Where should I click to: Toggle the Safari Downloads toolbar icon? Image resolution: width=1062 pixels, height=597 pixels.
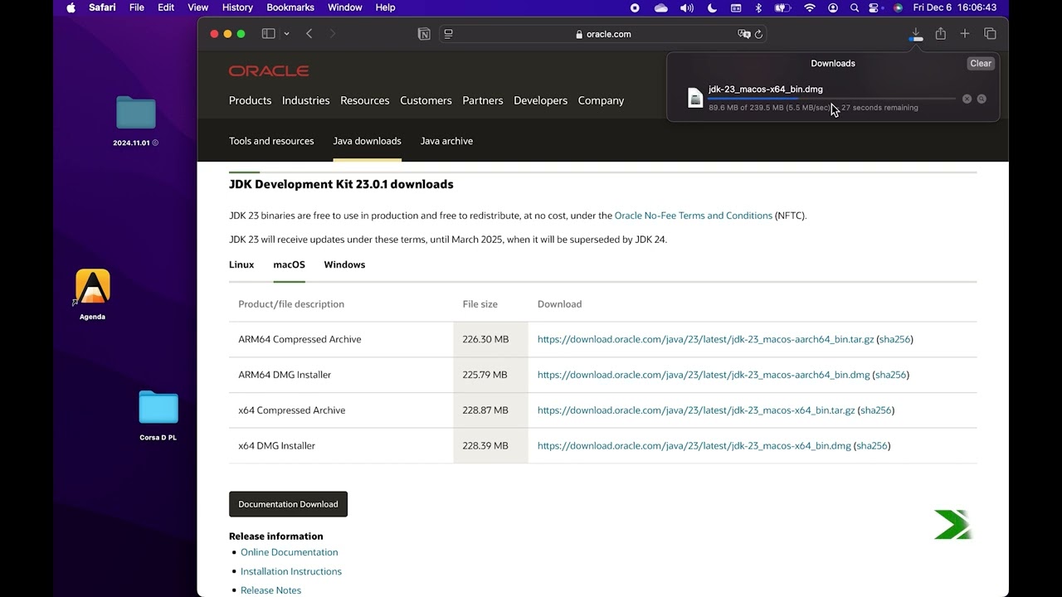916,34
